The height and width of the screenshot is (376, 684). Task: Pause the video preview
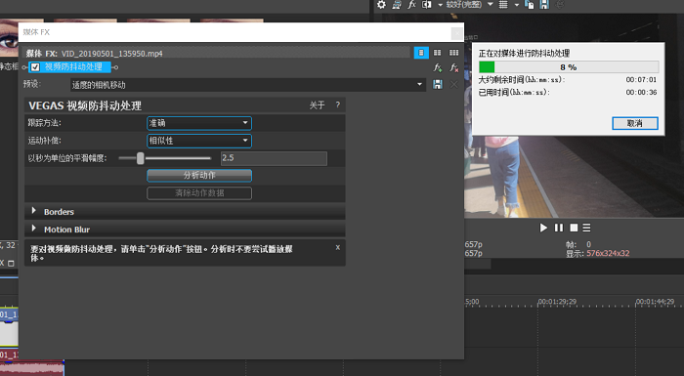559,228
